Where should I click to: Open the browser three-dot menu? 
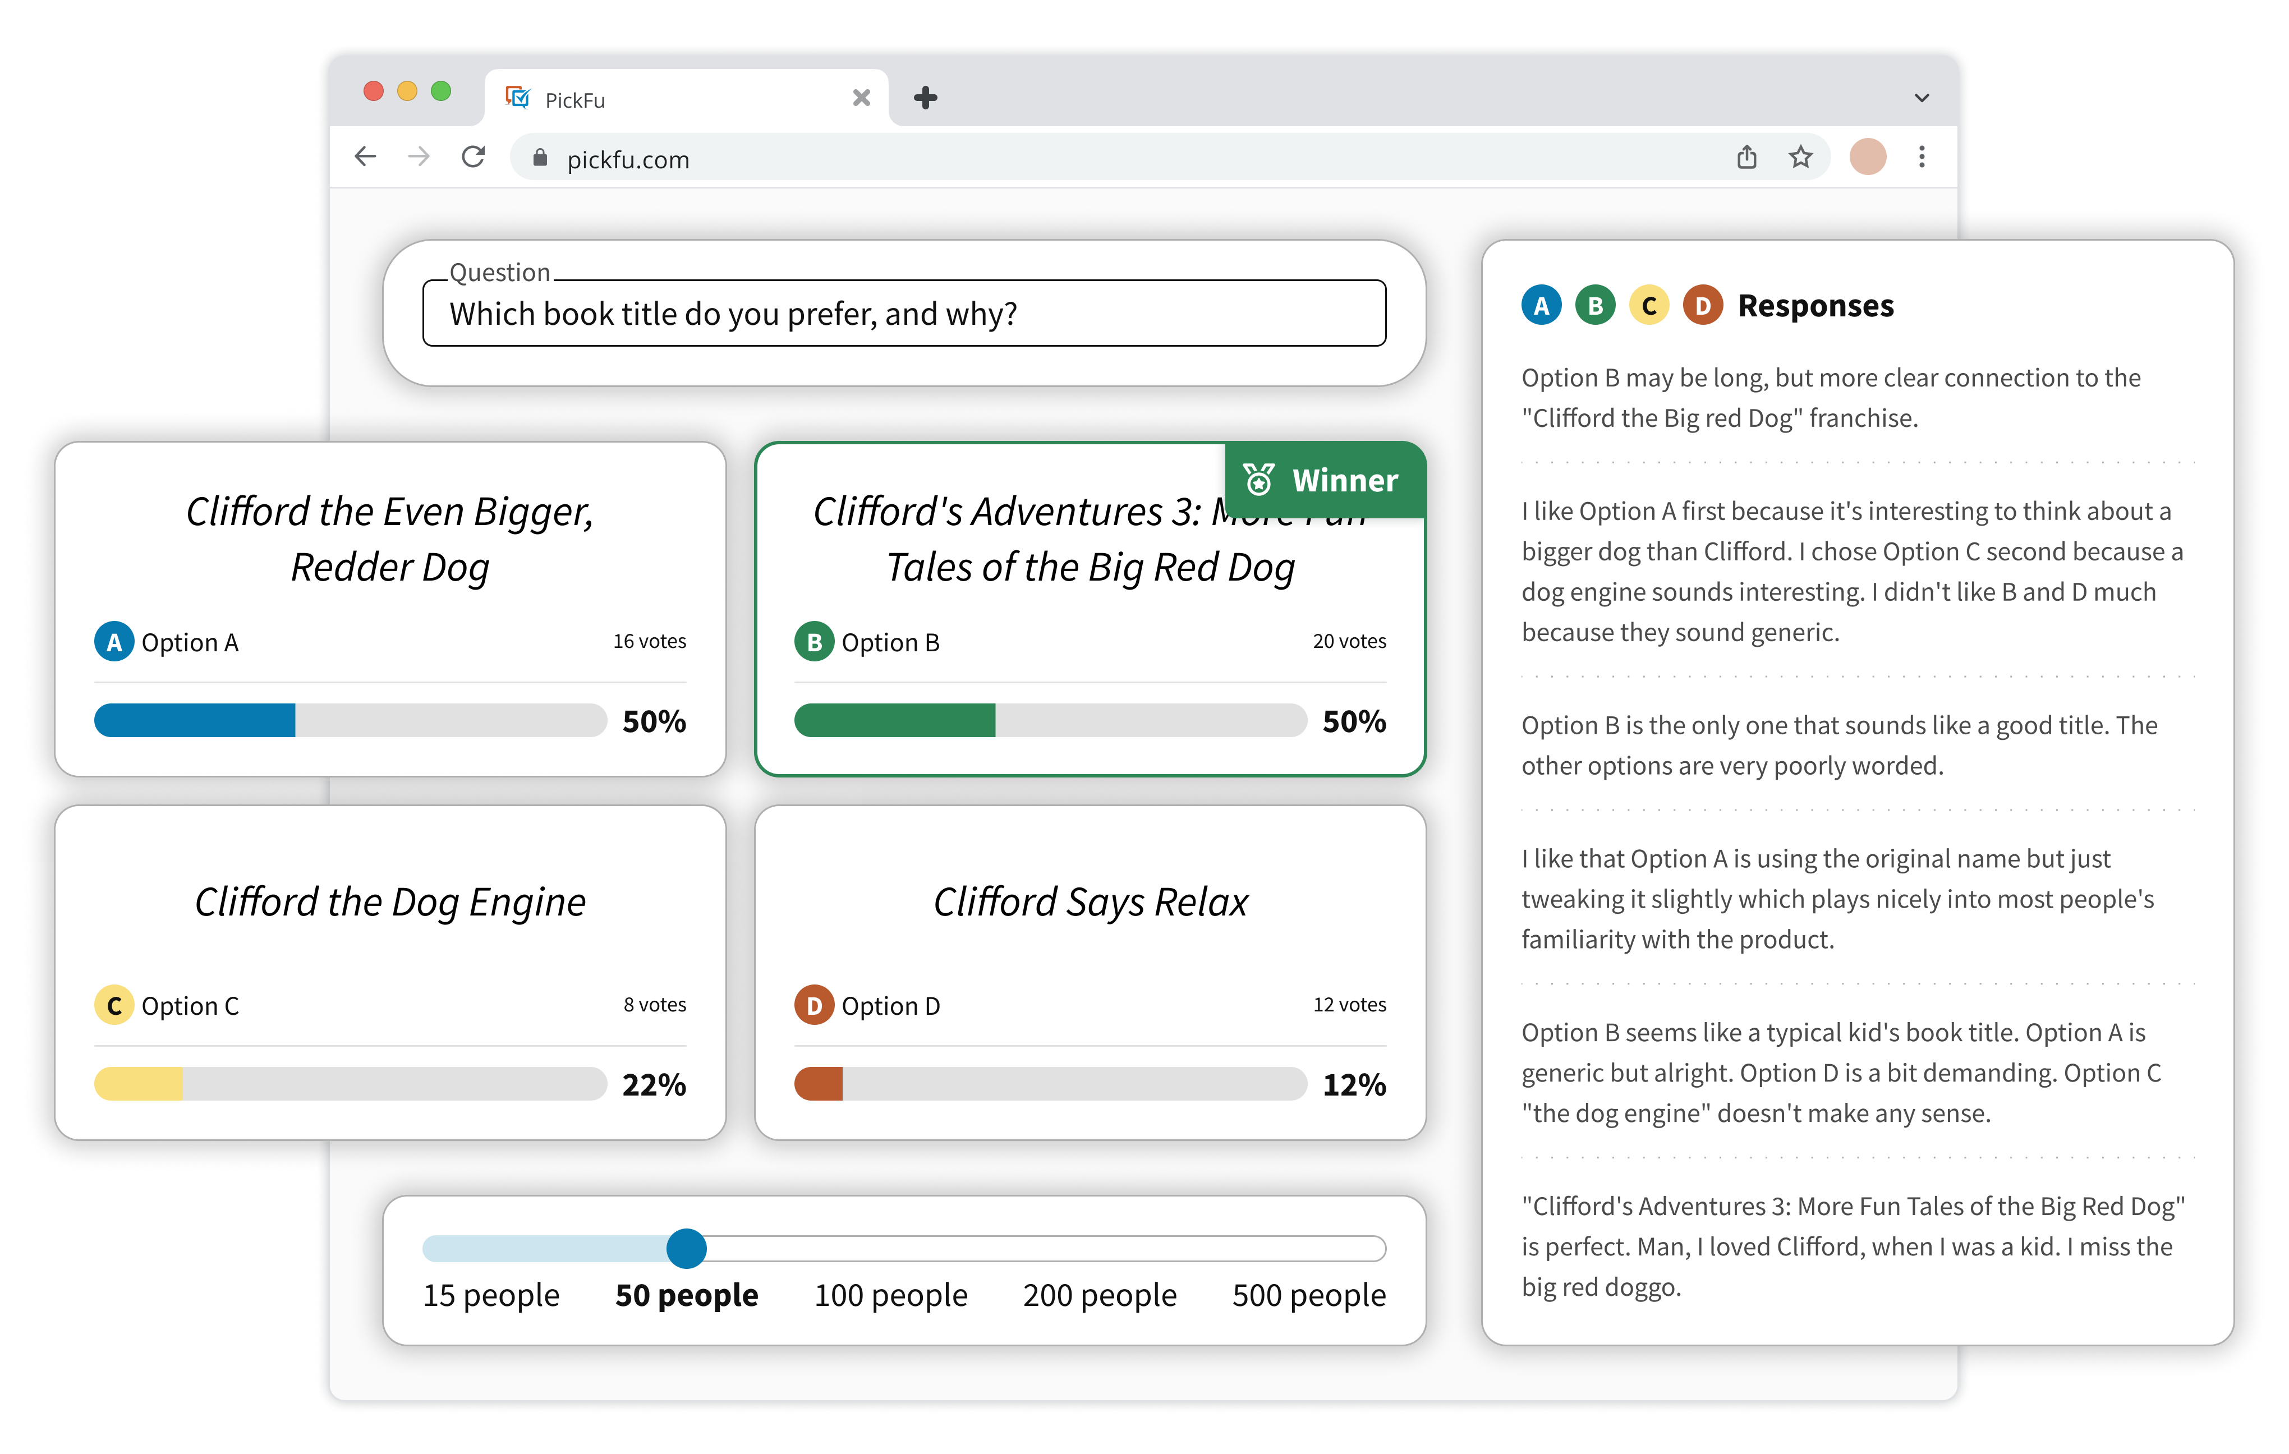(x=1921, y=157)
